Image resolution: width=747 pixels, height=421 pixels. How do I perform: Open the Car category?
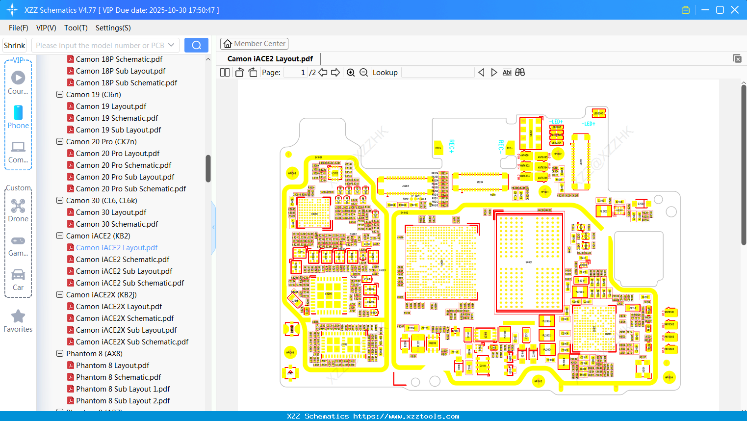click(18, 280)
